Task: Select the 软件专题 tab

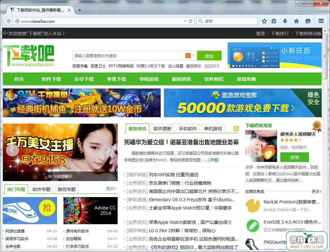Action: (41, 189)
